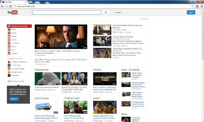Click the extension icon next to star
Image resolution: width=204 pixels, height=122 pixels.
[197, 6]
